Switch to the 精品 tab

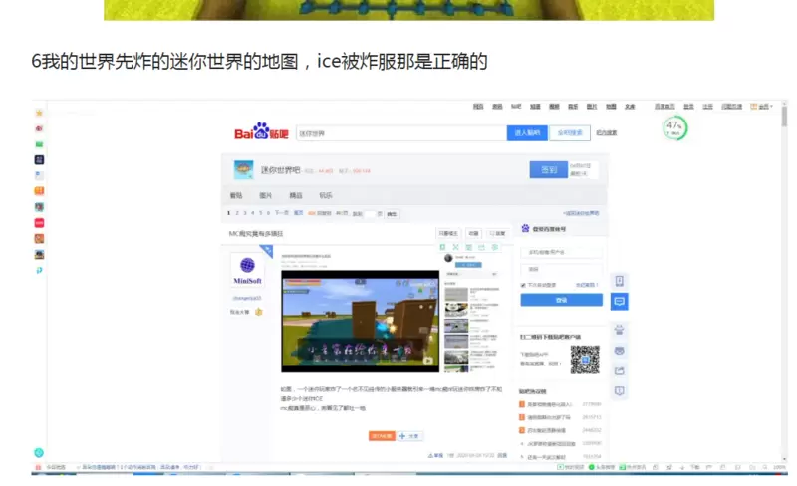[x=296, y=196]
